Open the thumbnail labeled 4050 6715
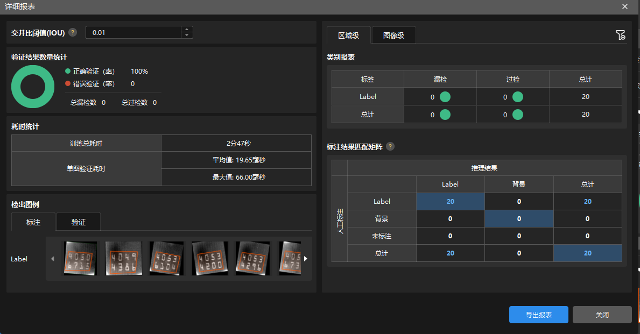The image size is (640, 334). (x=80, y=259)
